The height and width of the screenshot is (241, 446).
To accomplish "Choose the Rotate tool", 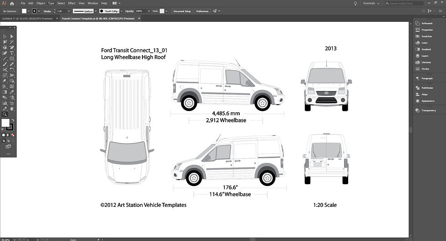I will (x=12, y=70).
